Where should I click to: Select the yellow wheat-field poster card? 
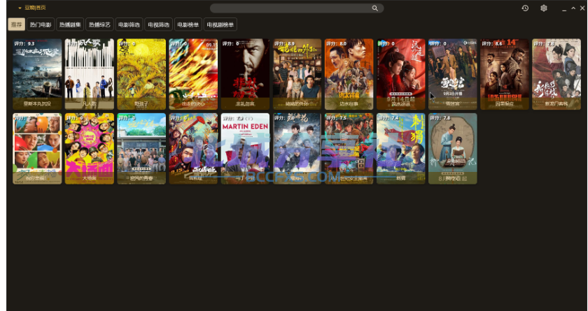point(141,74)
